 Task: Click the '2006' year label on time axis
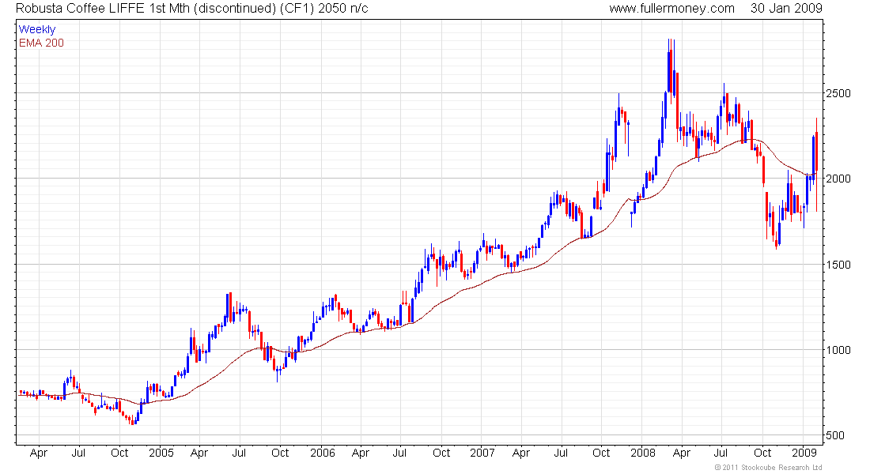pos(323,453)
